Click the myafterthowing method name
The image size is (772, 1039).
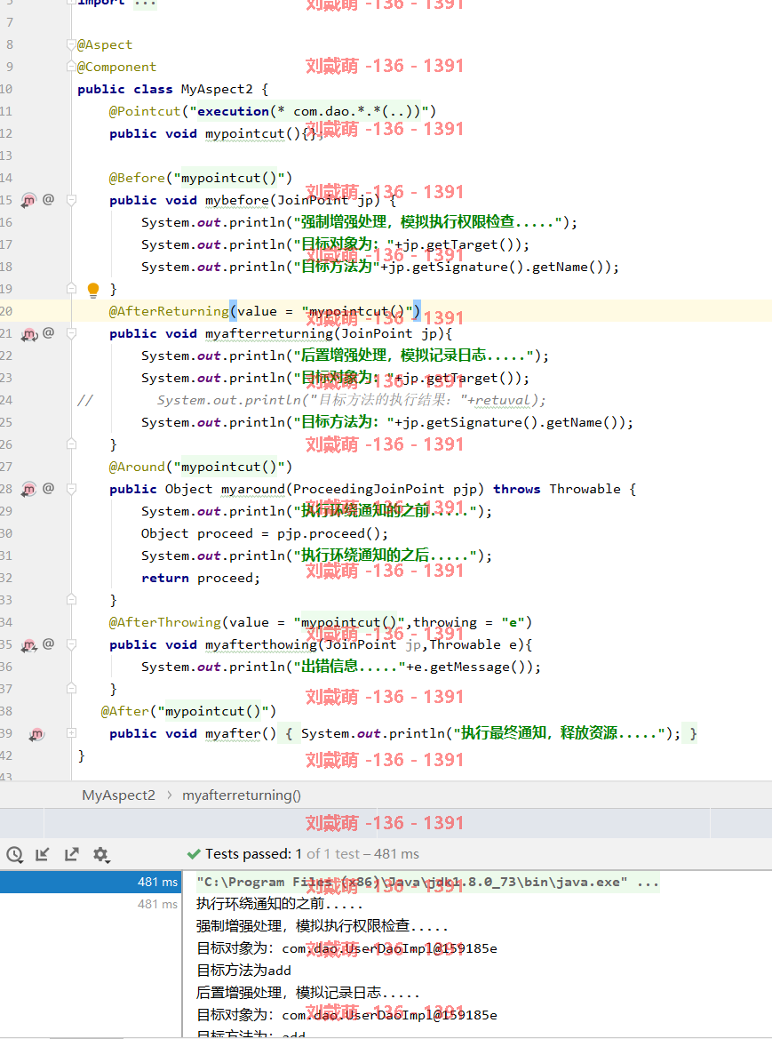click(261, 644)
